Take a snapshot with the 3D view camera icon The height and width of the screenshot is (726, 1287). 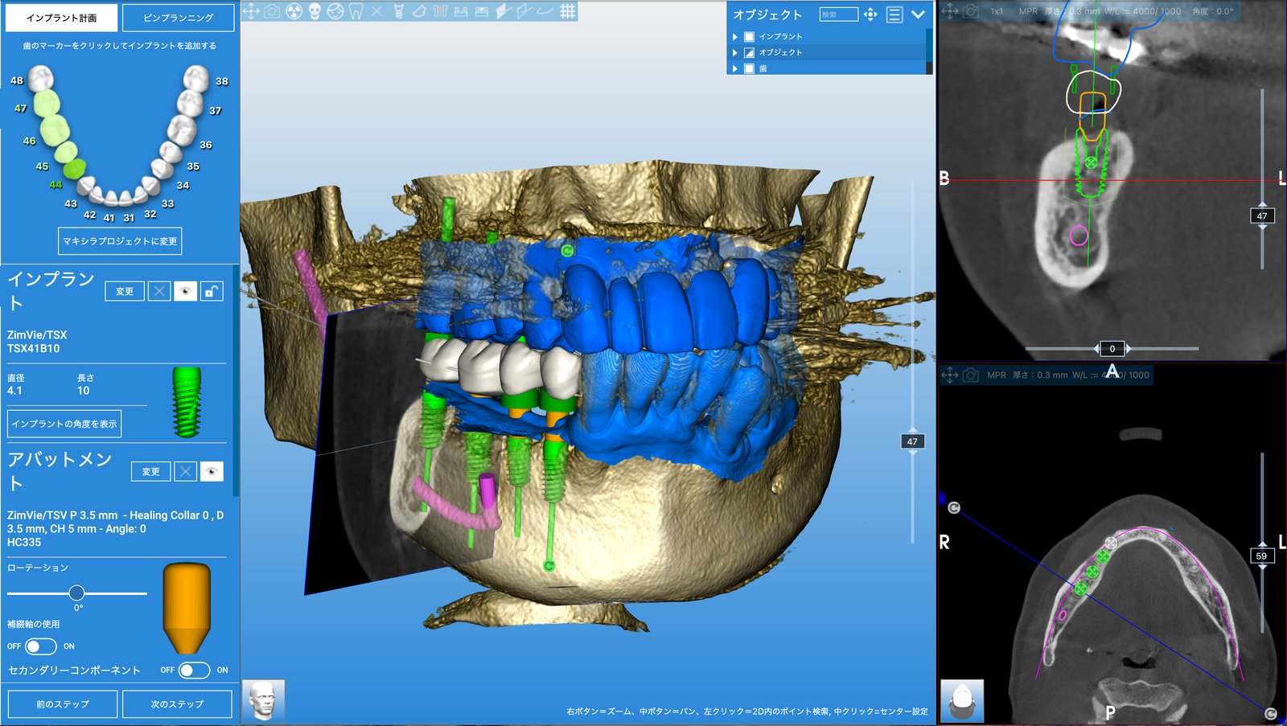coord(272,11)
